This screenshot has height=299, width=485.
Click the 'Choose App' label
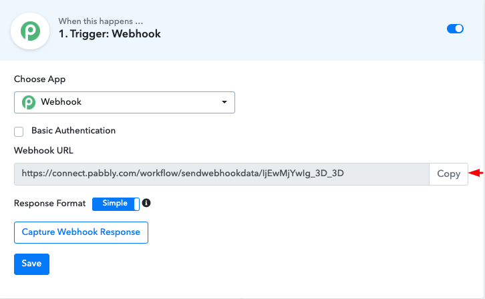point(39,79)
